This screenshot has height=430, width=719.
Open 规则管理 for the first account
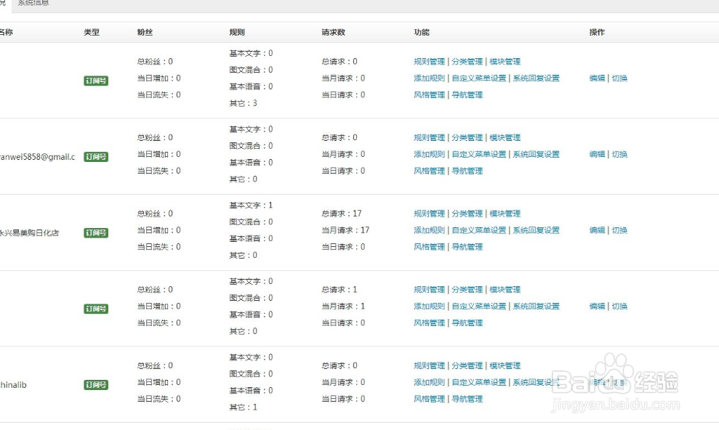pos(430,61)
